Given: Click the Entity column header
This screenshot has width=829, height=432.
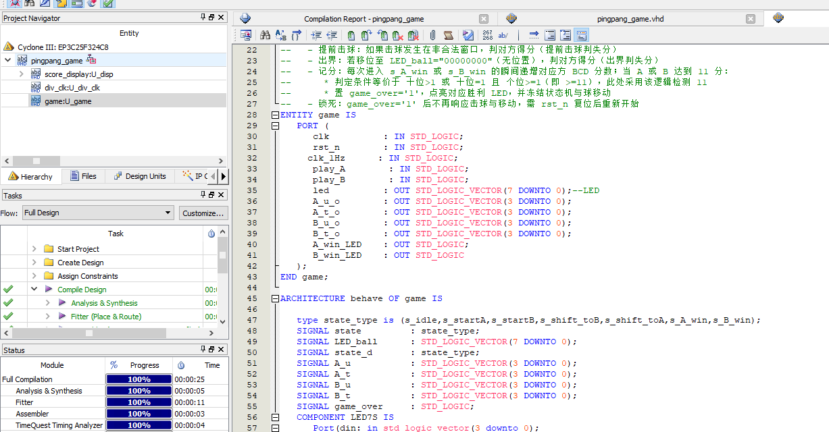Looking at the screenshot, I should [x=128, y=33].
